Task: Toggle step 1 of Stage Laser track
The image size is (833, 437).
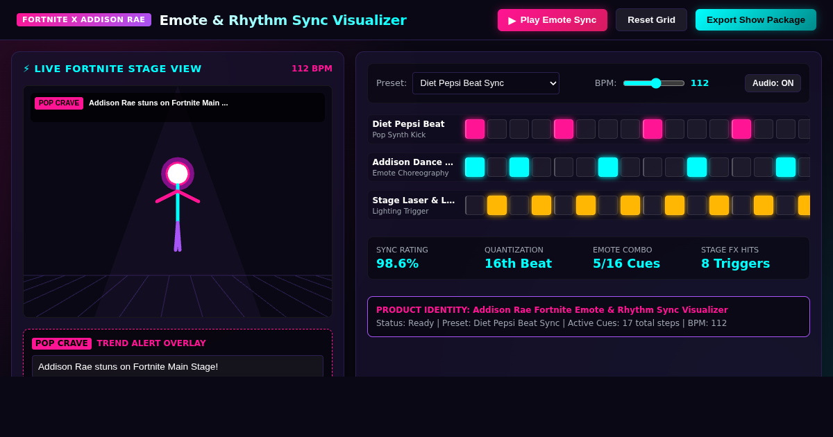Action: [x=475, y=205]
